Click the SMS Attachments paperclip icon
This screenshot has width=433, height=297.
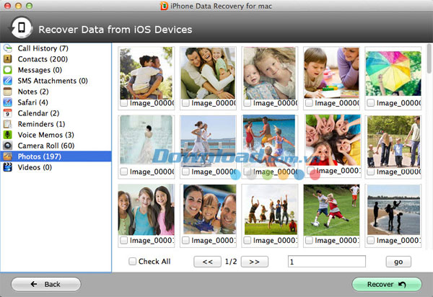(x=8, y=81)
